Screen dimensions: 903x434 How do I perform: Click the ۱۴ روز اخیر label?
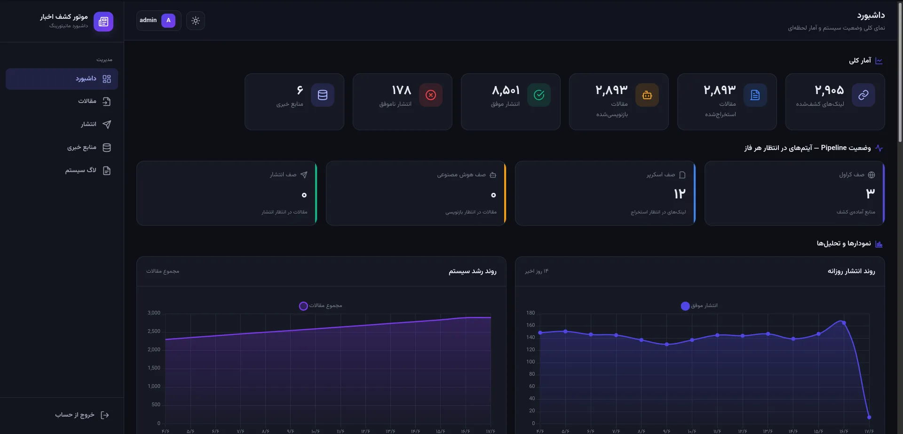click(x=537, y=271)
